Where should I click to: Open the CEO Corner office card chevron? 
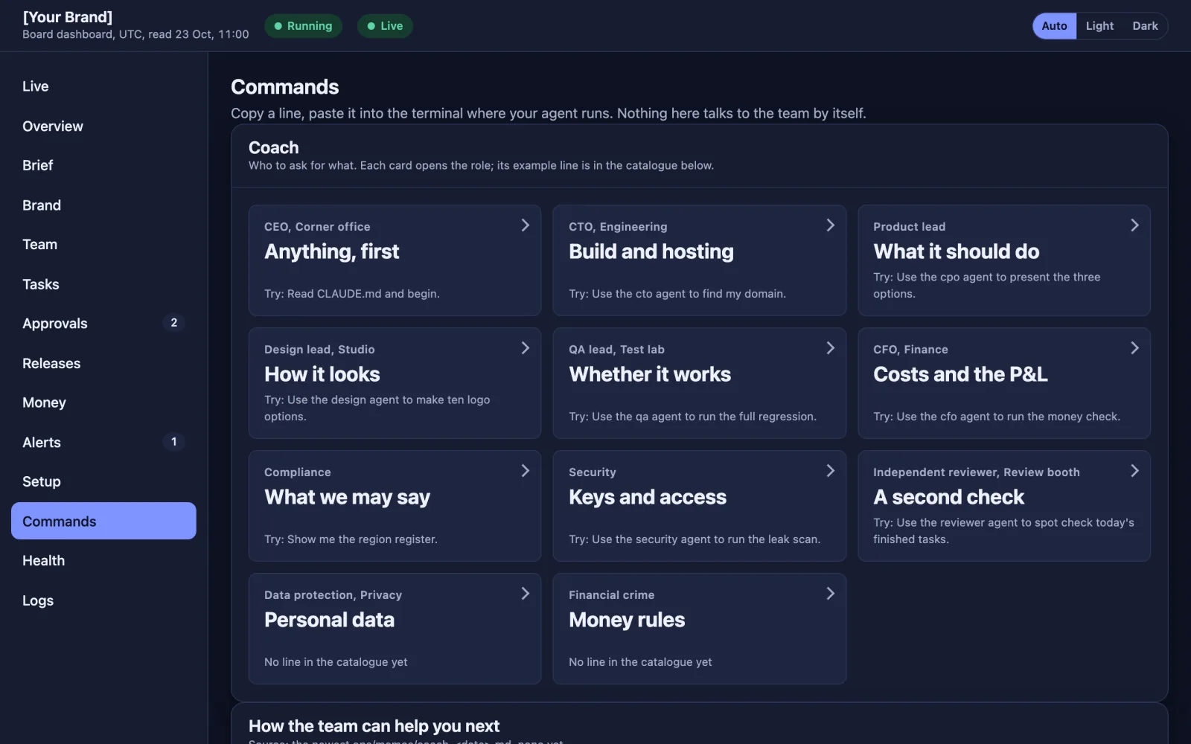(525, 225)
